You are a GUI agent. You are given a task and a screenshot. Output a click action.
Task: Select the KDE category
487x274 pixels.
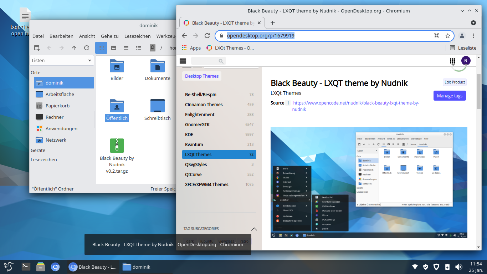click(219, 135)
